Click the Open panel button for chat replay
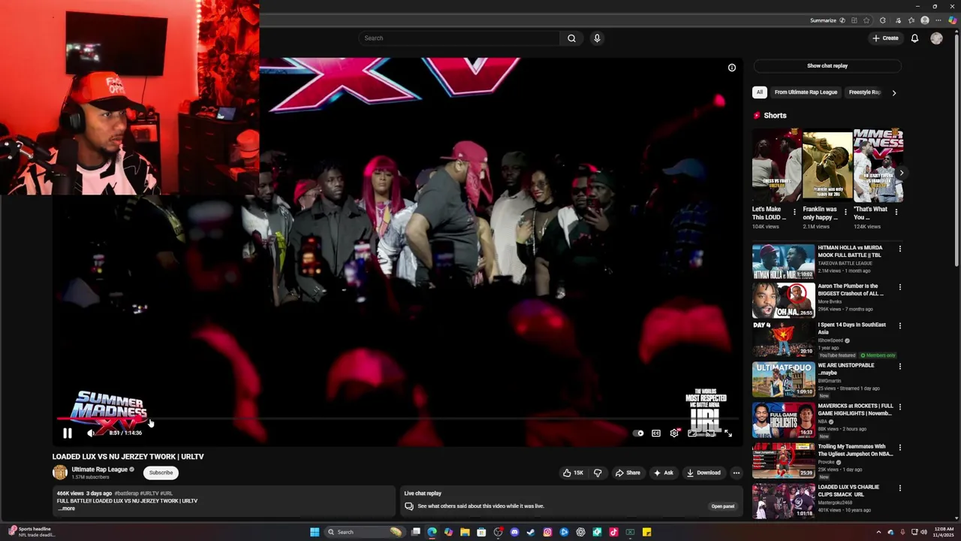 723,506
